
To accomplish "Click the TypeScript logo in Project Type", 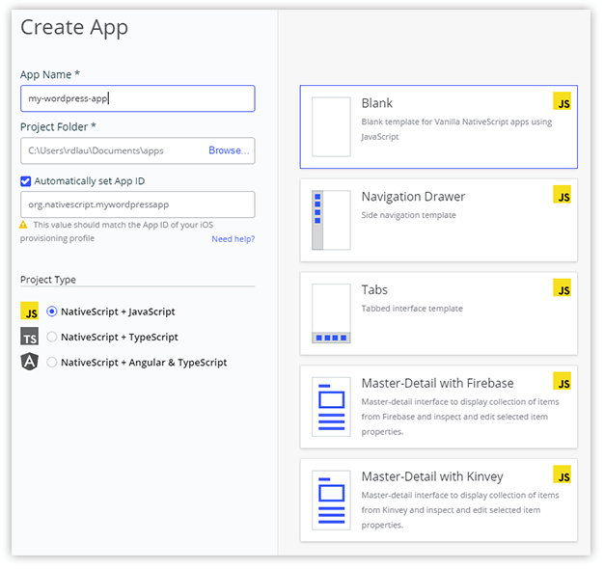I will [x=29, y=337].
